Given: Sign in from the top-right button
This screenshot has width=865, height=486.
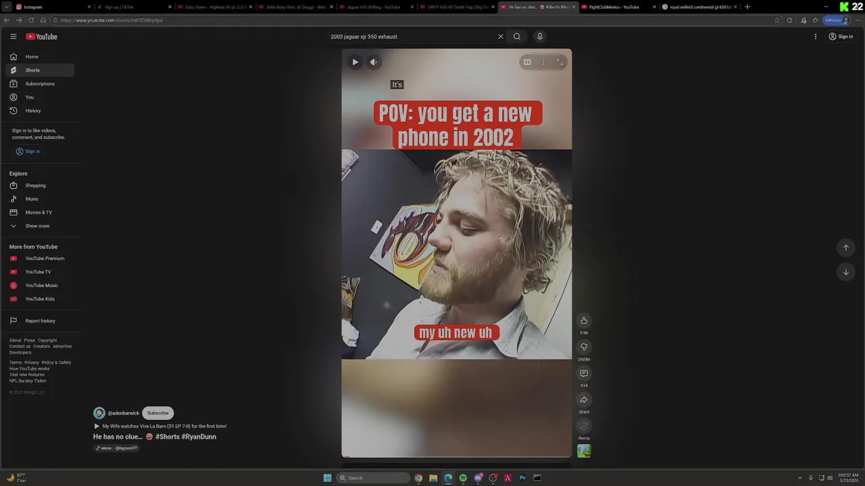Looking at the screenshot, I should click(x=841, y=36).
